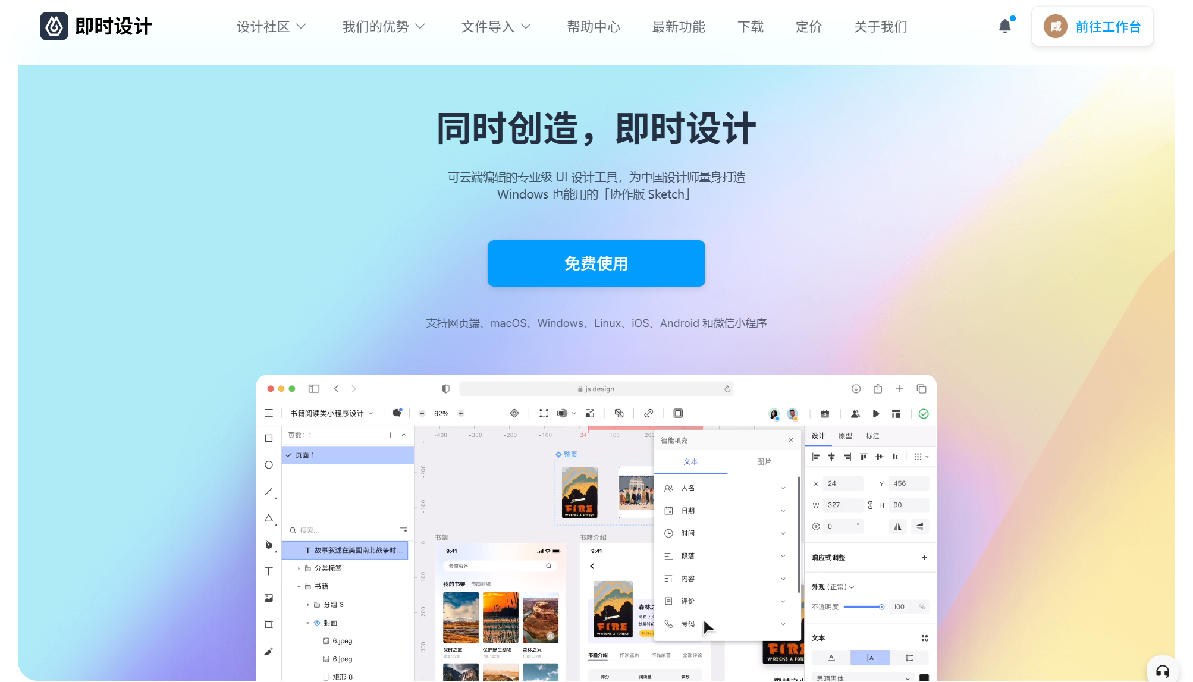Expand the 分类标签 layer group
This screenshot has height=682, width=1193.
coord(299,568)
